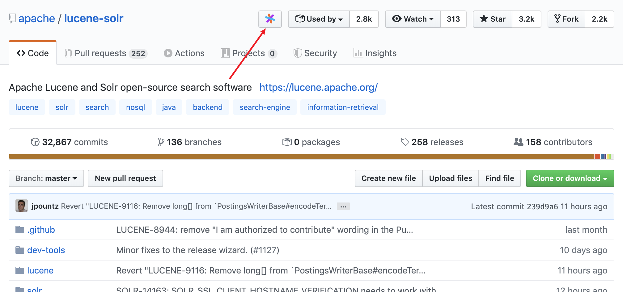Click Create new file button

(389, 178)
